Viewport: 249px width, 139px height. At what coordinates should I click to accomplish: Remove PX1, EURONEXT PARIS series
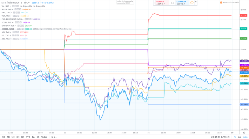click(x=31, y=19)
